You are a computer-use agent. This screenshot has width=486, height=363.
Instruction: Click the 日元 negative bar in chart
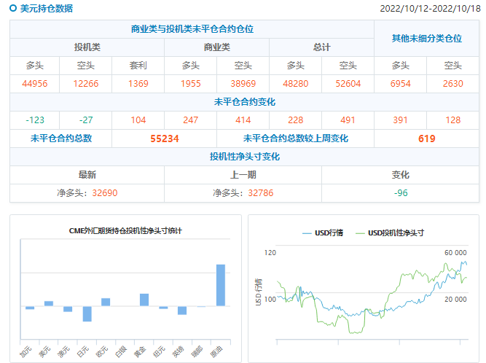87,313
